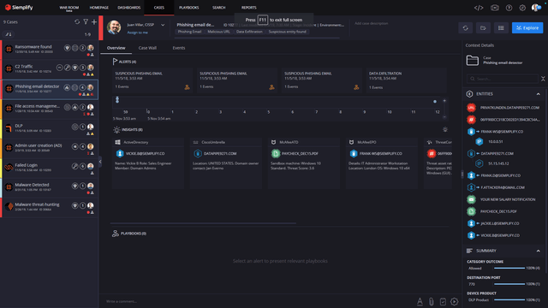Open the War Room menu
The width and height of the screenshot is (548, 308).
click(x=68, y=8)
